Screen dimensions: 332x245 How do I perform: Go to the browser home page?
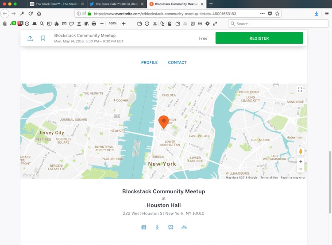pyautogui.click(x=39, y=14)
